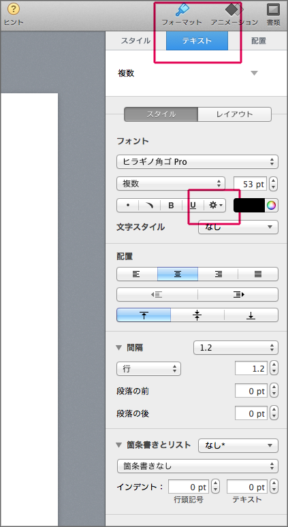Align text right
The height and width of the screenshot is (527, 288).
point(218,274)
